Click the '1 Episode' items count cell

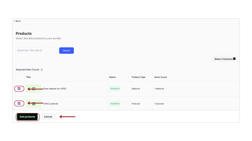point(159,104)
